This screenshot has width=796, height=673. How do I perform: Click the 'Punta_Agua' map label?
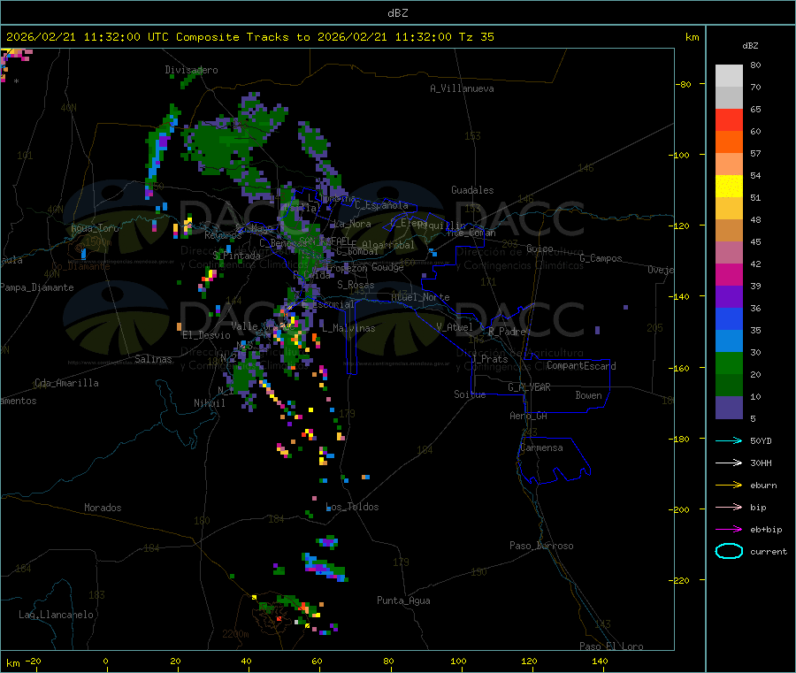click(403, 600)
